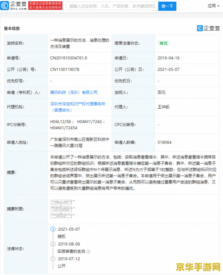
Task: Click the 查一下 search button
Action: (167, 6)
